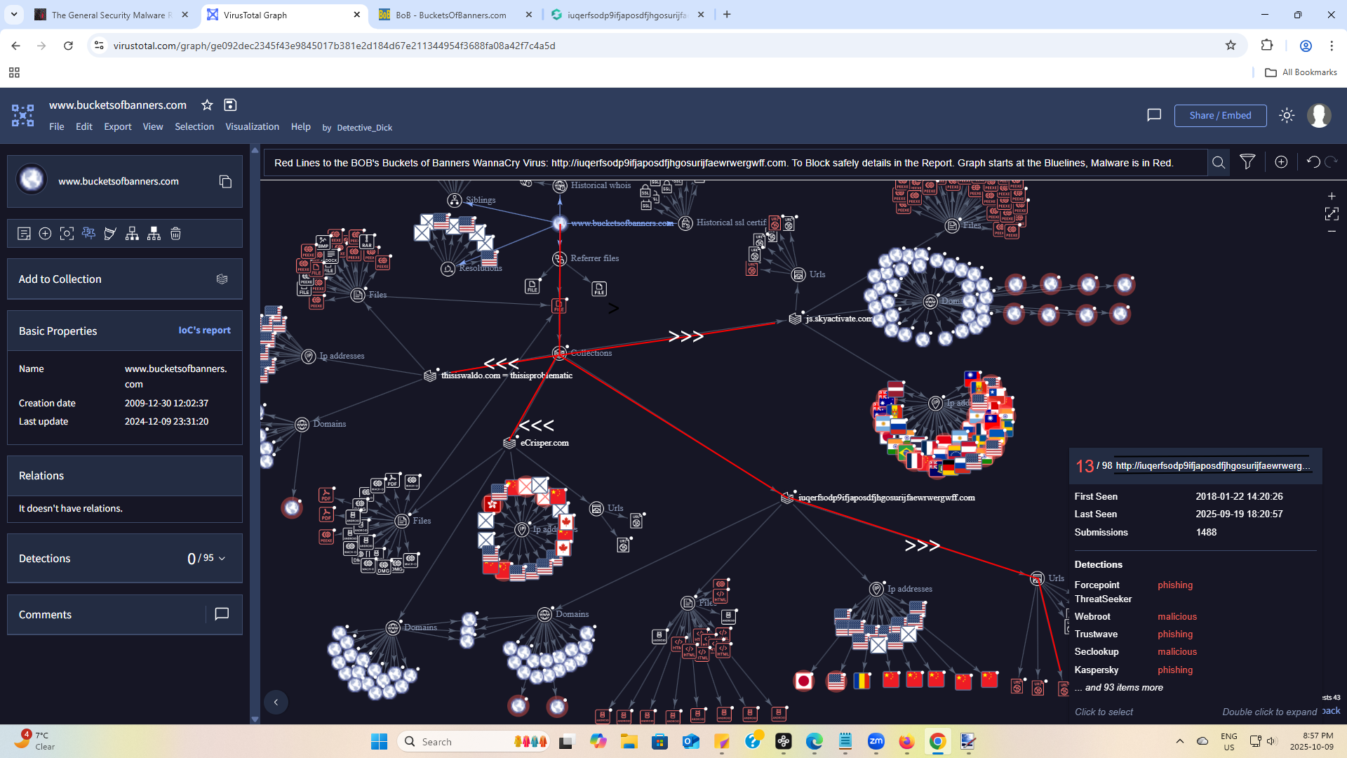Select the eCrisper.com collection node
This screenshot has height=758, width=1347.
click(510, 443)
